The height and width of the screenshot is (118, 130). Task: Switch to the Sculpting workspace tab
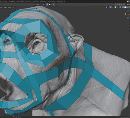4,2
